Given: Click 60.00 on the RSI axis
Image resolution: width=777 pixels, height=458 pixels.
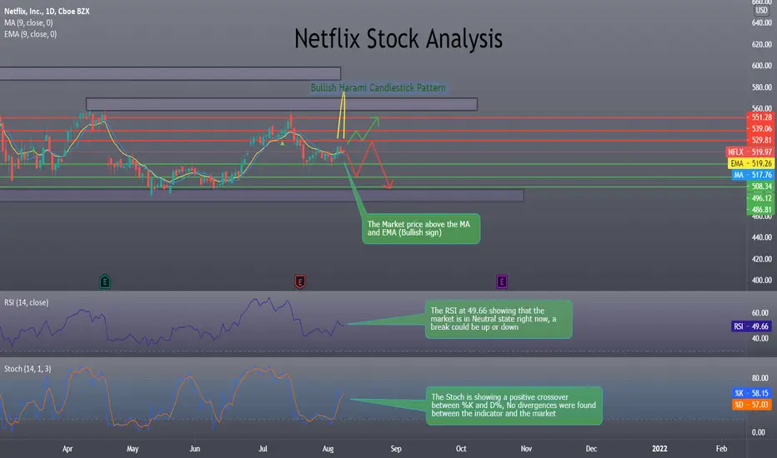Looking at the screenshot, I should point(760,313).
